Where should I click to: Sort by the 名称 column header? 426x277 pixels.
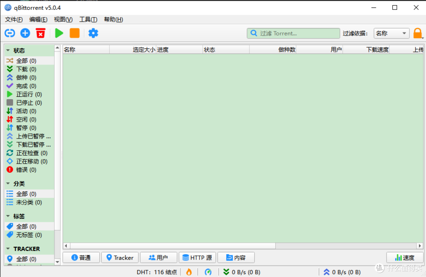click(86, 50)
